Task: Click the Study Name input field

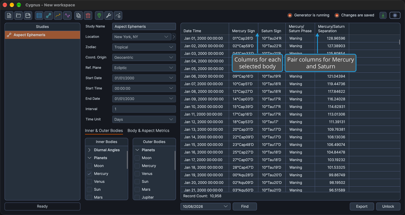Action: click(144, 26)
